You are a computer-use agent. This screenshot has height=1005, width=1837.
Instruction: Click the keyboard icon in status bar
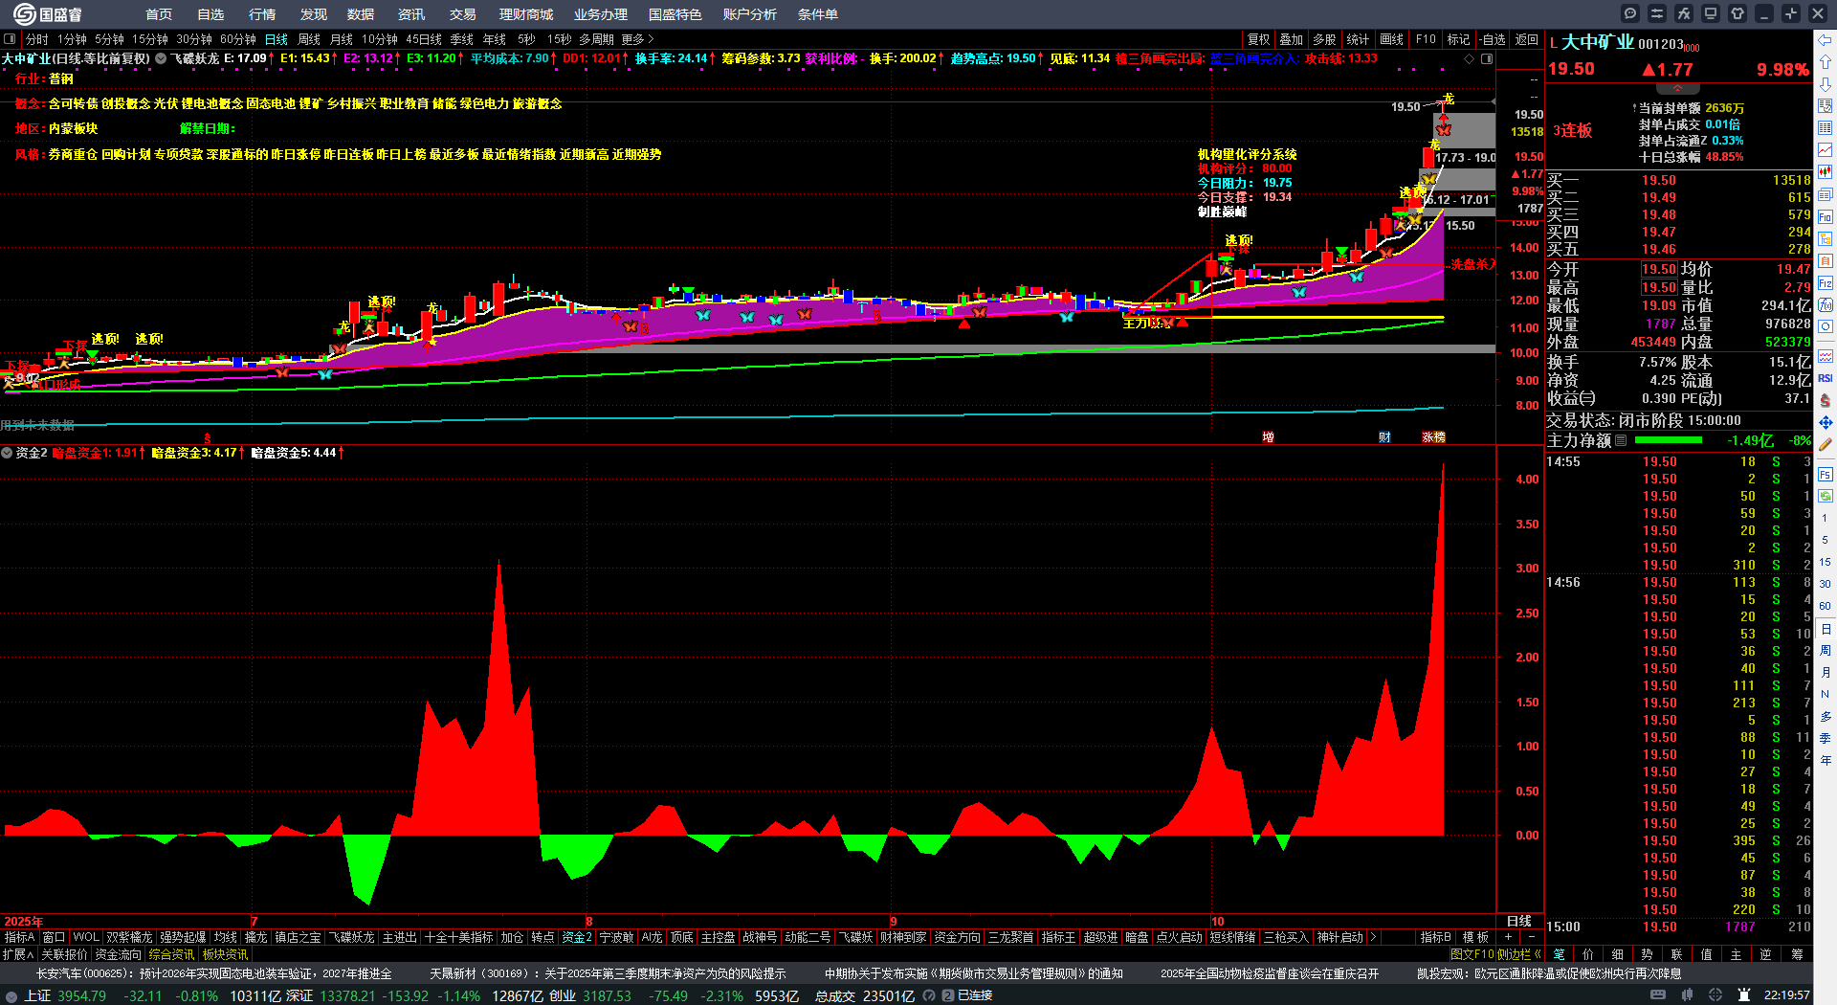click(x=1657, y=995)
